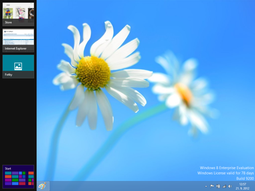Open the volume speaker icon
The width and height of the screenshot is (255, 191).
tap(230, 186)
